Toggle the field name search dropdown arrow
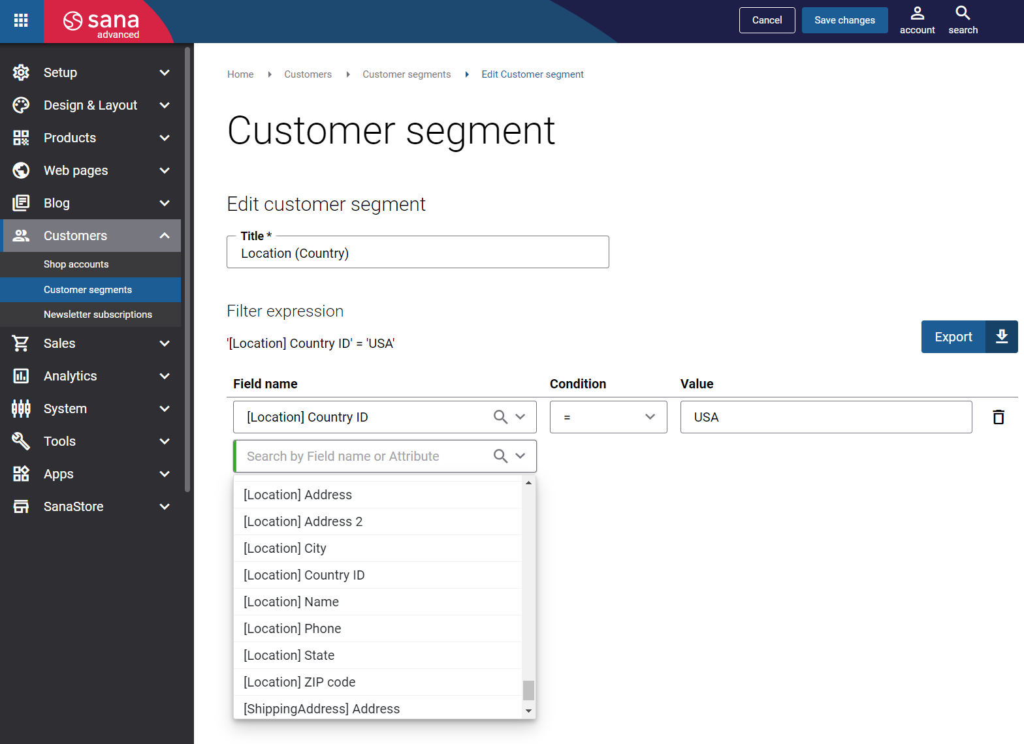The height and width of the screenshot is (744, 1024). click(520, 456)
